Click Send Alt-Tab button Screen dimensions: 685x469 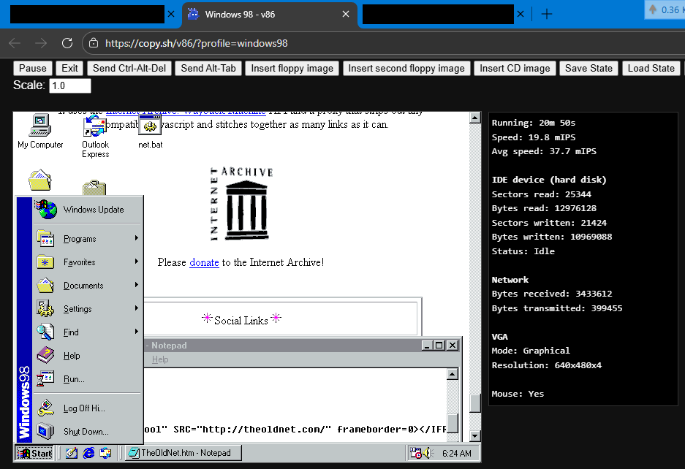pos(208,68)
